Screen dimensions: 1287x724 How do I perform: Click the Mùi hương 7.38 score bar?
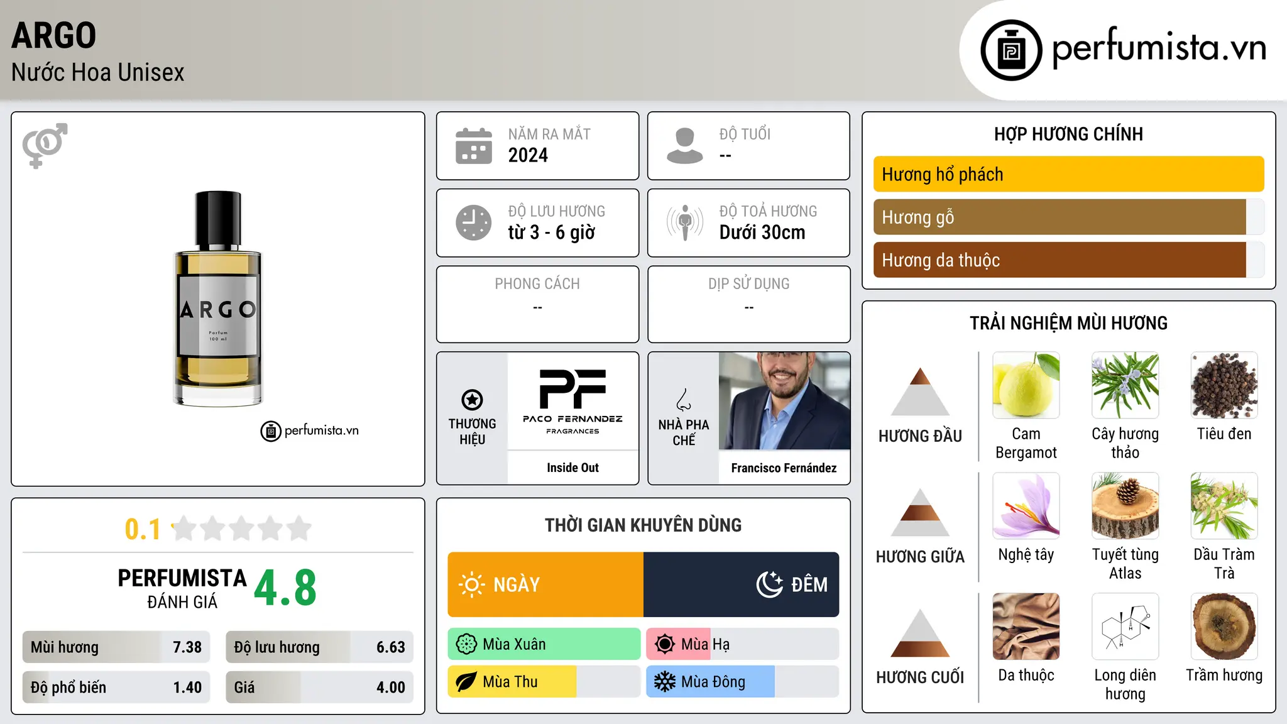point(116,647)
